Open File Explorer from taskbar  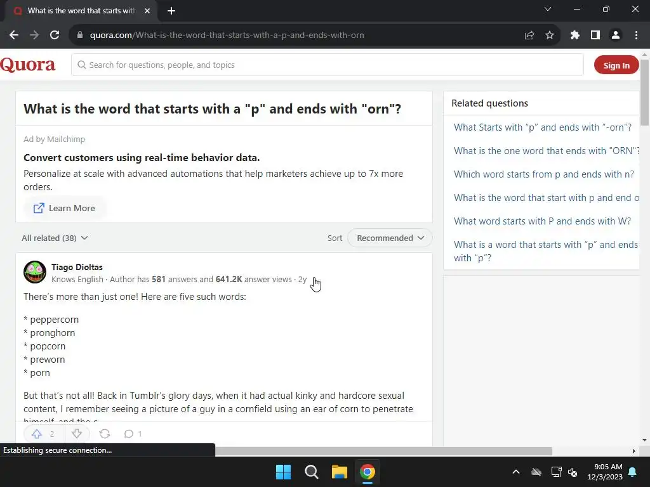click(340, 472)
